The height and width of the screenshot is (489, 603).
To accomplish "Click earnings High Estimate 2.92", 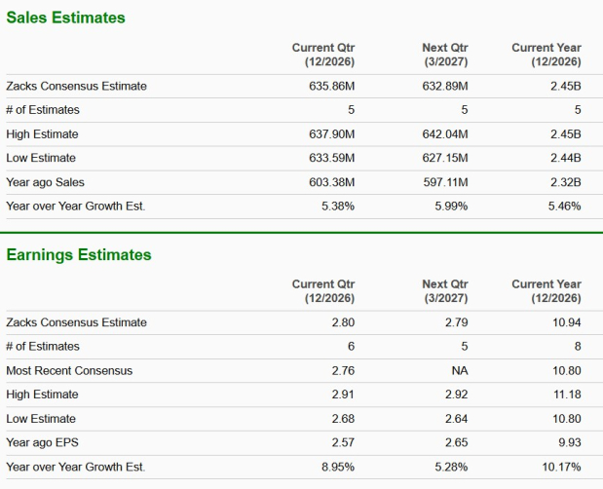I will coord(457,395).
